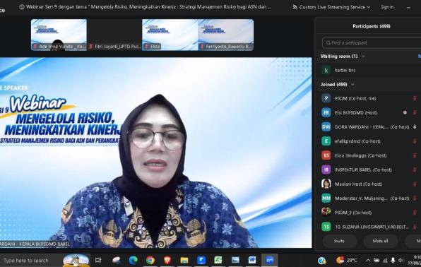Toggle mute for PSDM (Co-host, me)
421x267 pixels.
tap(415, 99)
